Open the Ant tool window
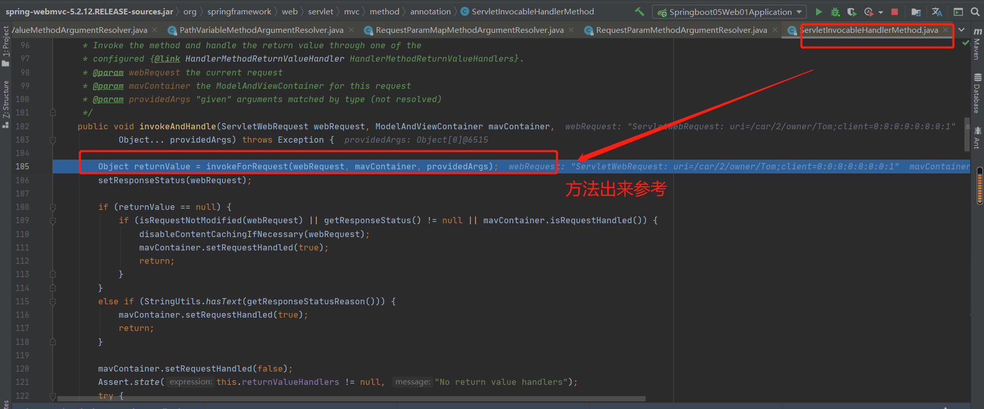The width and height of the screenshot is (984, 409). point(977,138)
